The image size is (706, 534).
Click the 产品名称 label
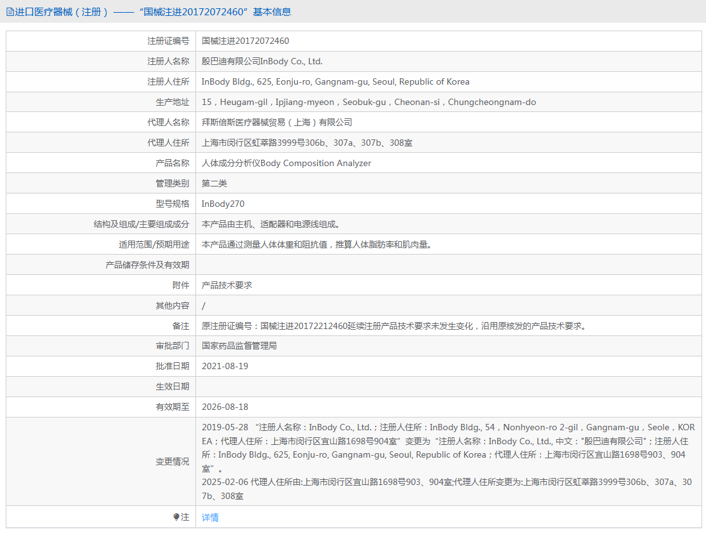tap(173, 164)
